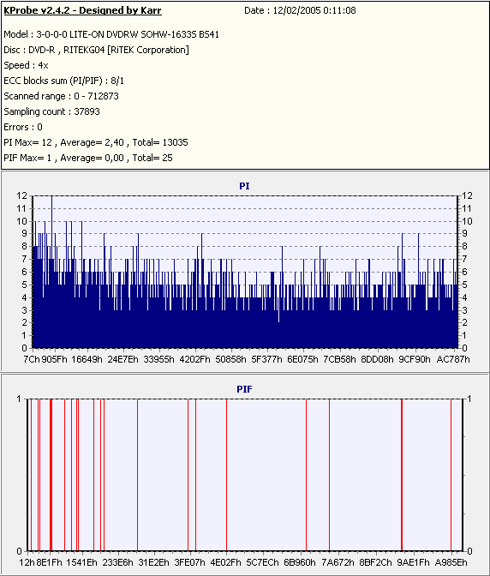Click the PI chart title

(x=244, y=186)
